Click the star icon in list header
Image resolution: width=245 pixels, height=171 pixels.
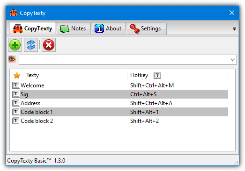pos(17,75)
